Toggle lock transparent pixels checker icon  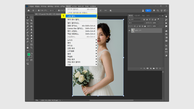pyautogui.click(x=135, y=26)
